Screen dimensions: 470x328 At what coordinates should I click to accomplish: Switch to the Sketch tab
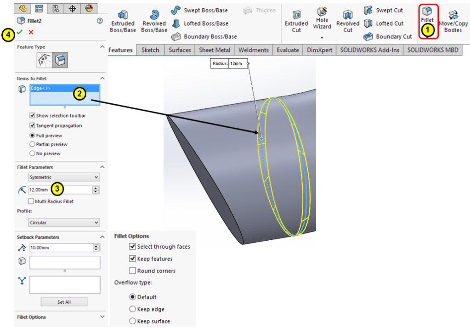tap(150, 50)
